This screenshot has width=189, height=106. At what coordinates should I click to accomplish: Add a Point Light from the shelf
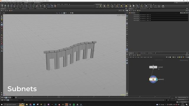[x=100, y=6]
